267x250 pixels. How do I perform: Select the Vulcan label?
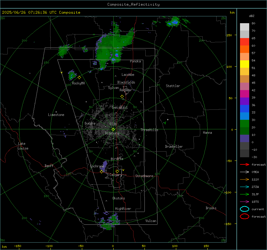[x=151, y=221]
